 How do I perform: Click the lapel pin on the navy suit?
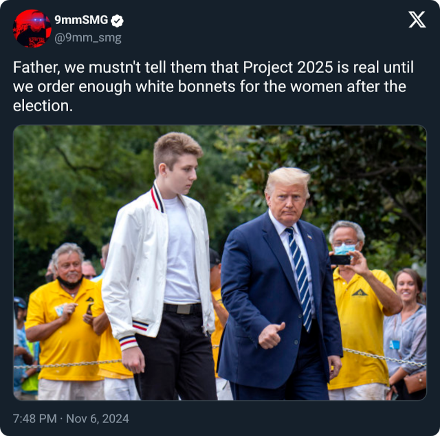pyautogui.click(x=309, y=236)
